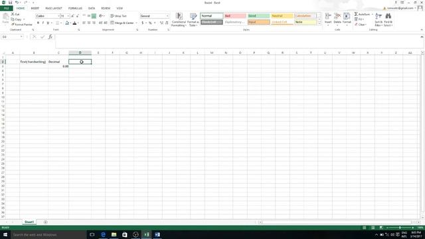The image size is (425, 239).
Task: Apply accounting dollar format
Action: point(142,23)
